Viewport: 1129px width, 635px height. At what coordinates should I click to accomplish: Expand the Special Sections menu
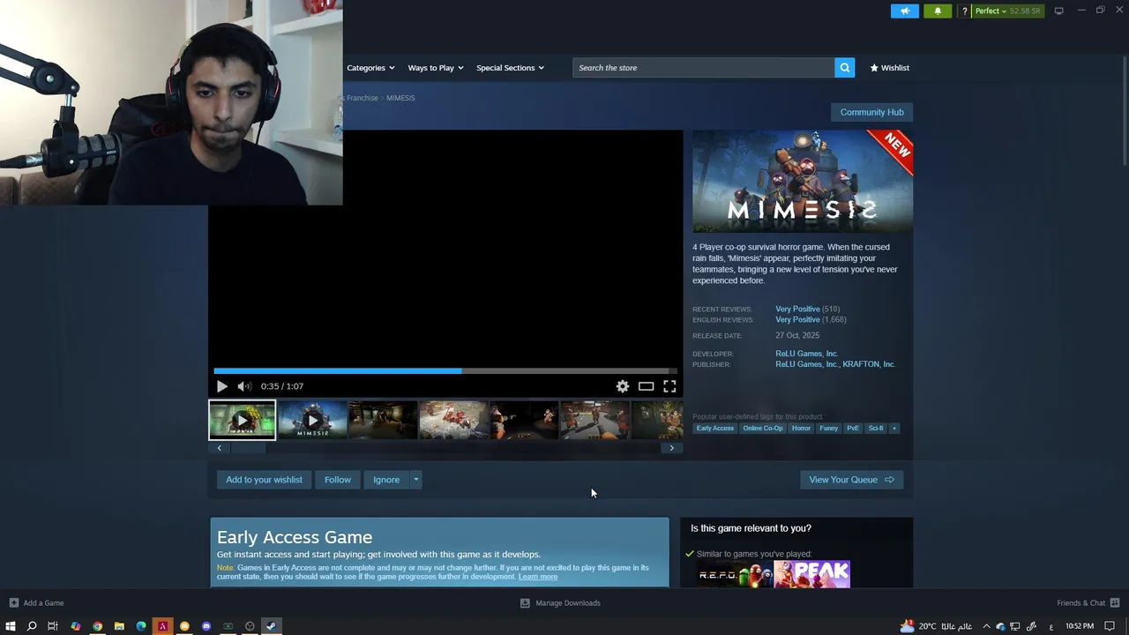(x=510, y=68)
